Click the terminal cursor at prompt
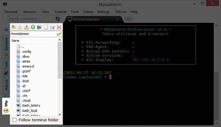 point(110,77)
